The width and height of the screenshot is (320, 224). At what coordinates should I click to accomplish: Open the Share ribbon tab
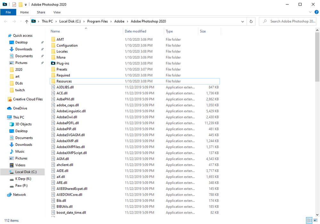pos(41,12)
